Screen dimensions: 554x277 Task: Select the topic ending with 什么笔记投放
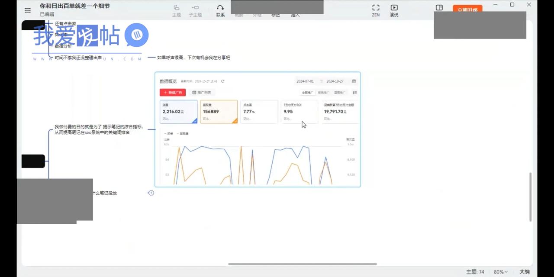tap(105, 193)
